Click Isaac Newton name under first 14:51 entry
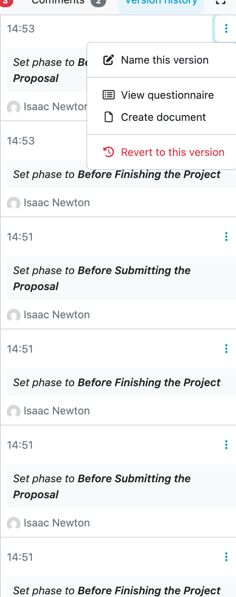 click(57, 315)
